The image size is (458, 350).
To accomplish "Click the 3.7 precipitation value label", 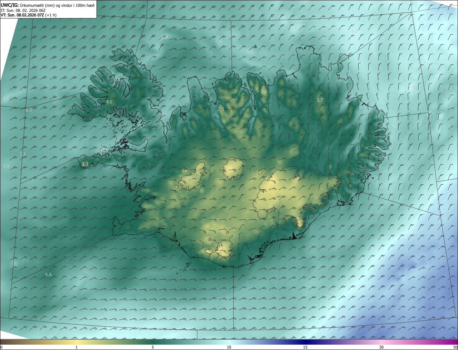I will [320, 100].
